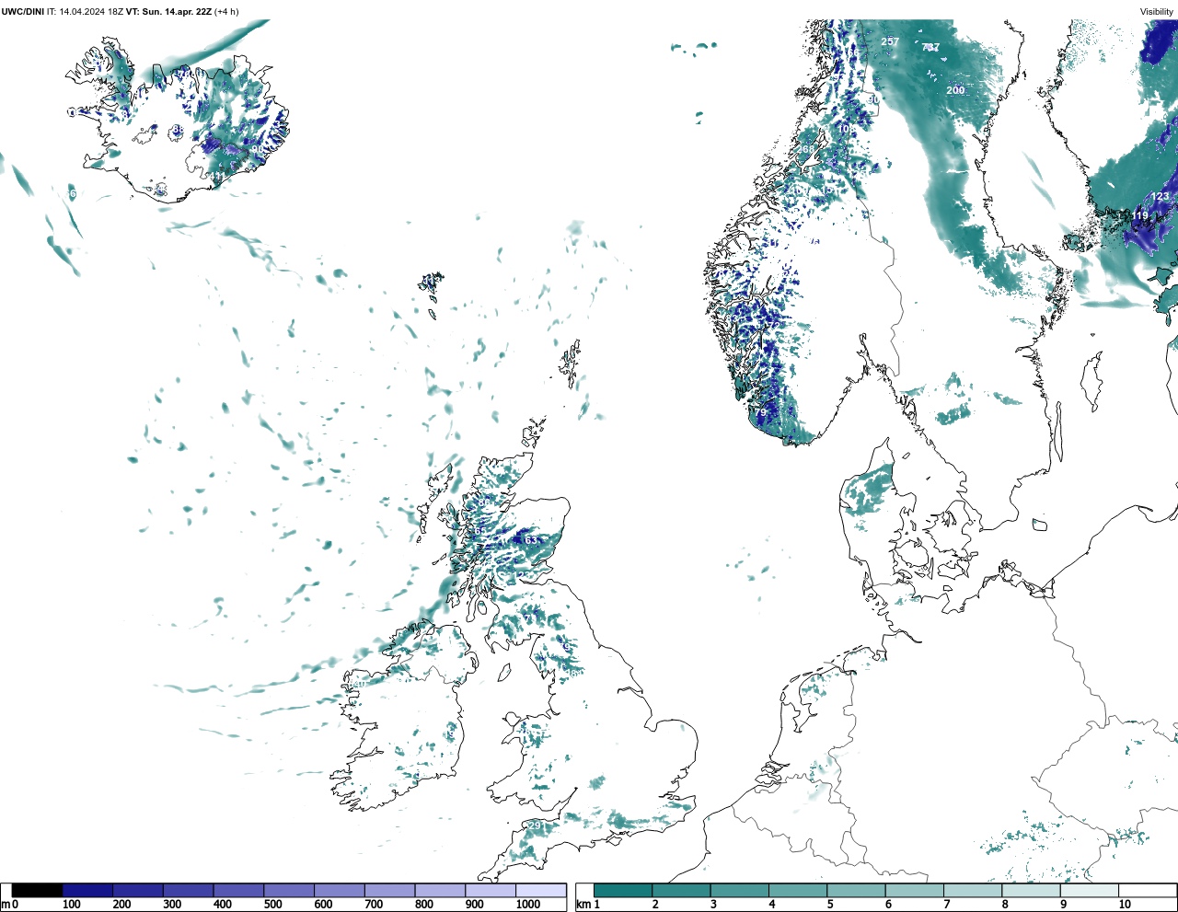Click the 'Visibility' title label
1178x912 pixels.
(x=1157, y=12)
